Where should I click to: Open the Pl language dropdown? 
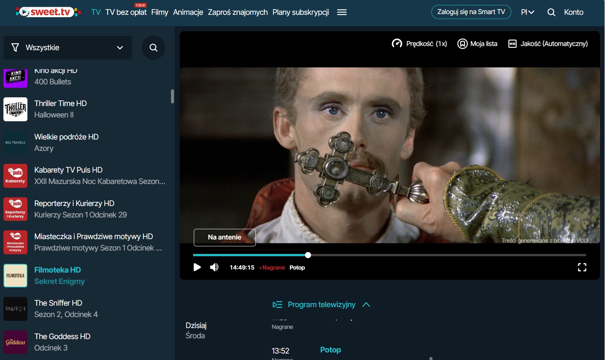coord(528,12)
